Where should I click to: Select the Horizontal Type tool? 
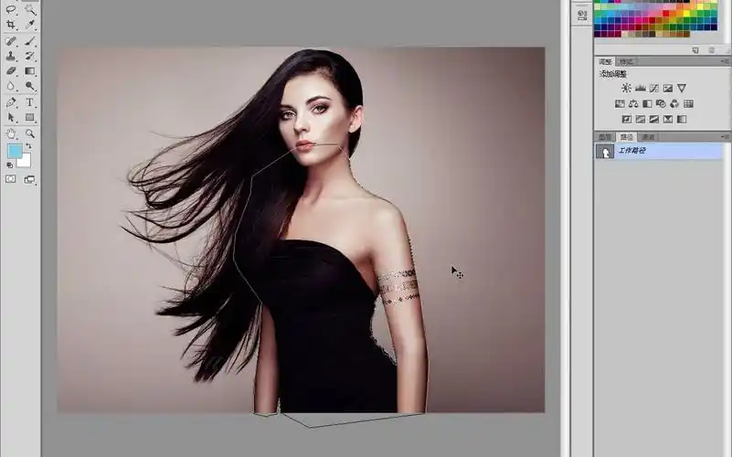coord(30,102)
